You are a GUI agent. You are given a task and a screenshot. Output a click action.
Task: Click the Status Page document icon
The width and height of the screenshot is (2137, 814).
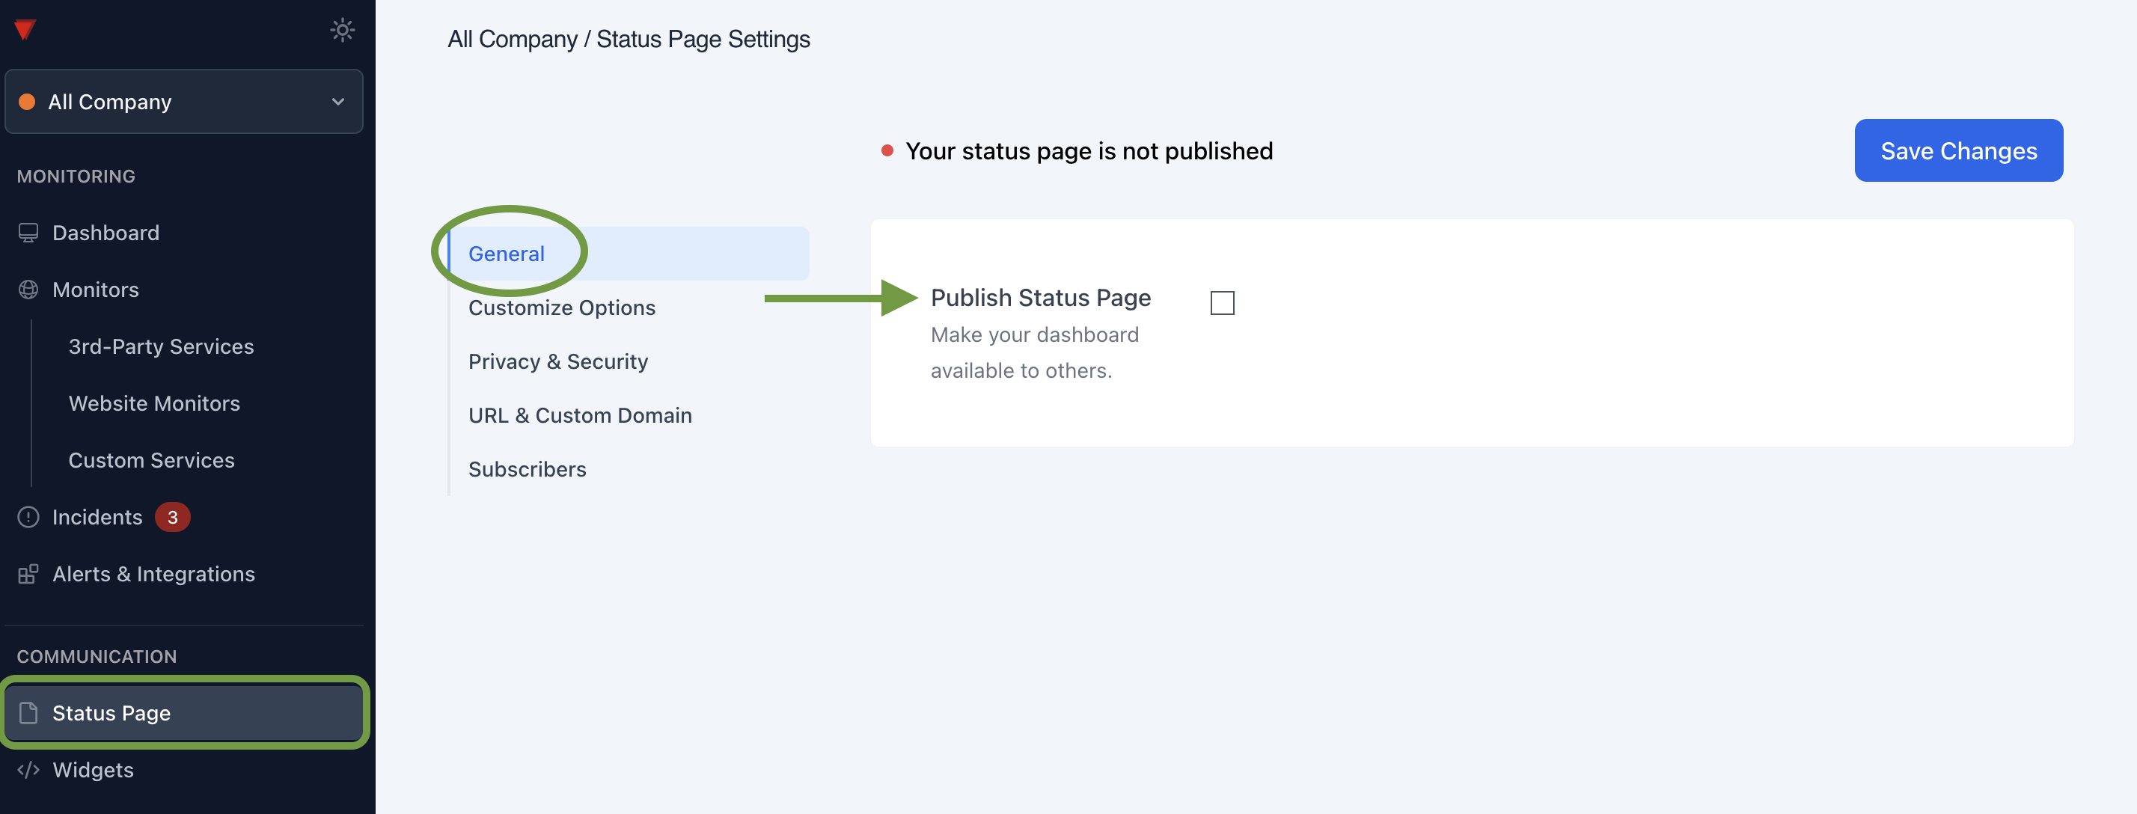click(28, 713)
